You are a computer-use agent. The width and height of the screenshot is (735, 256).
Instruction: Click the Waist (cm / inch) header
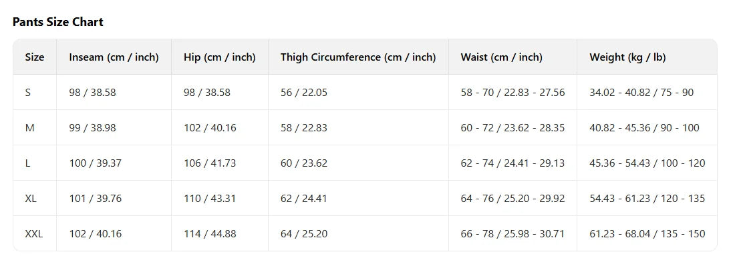click(x=502, y=57)
